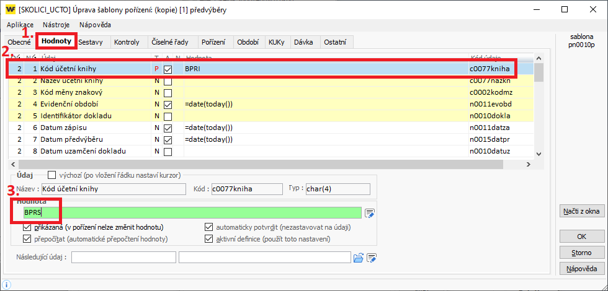Open folder icon next to Následující údaj
Viewport: 608px width, 291px height.
pos(359,258)
